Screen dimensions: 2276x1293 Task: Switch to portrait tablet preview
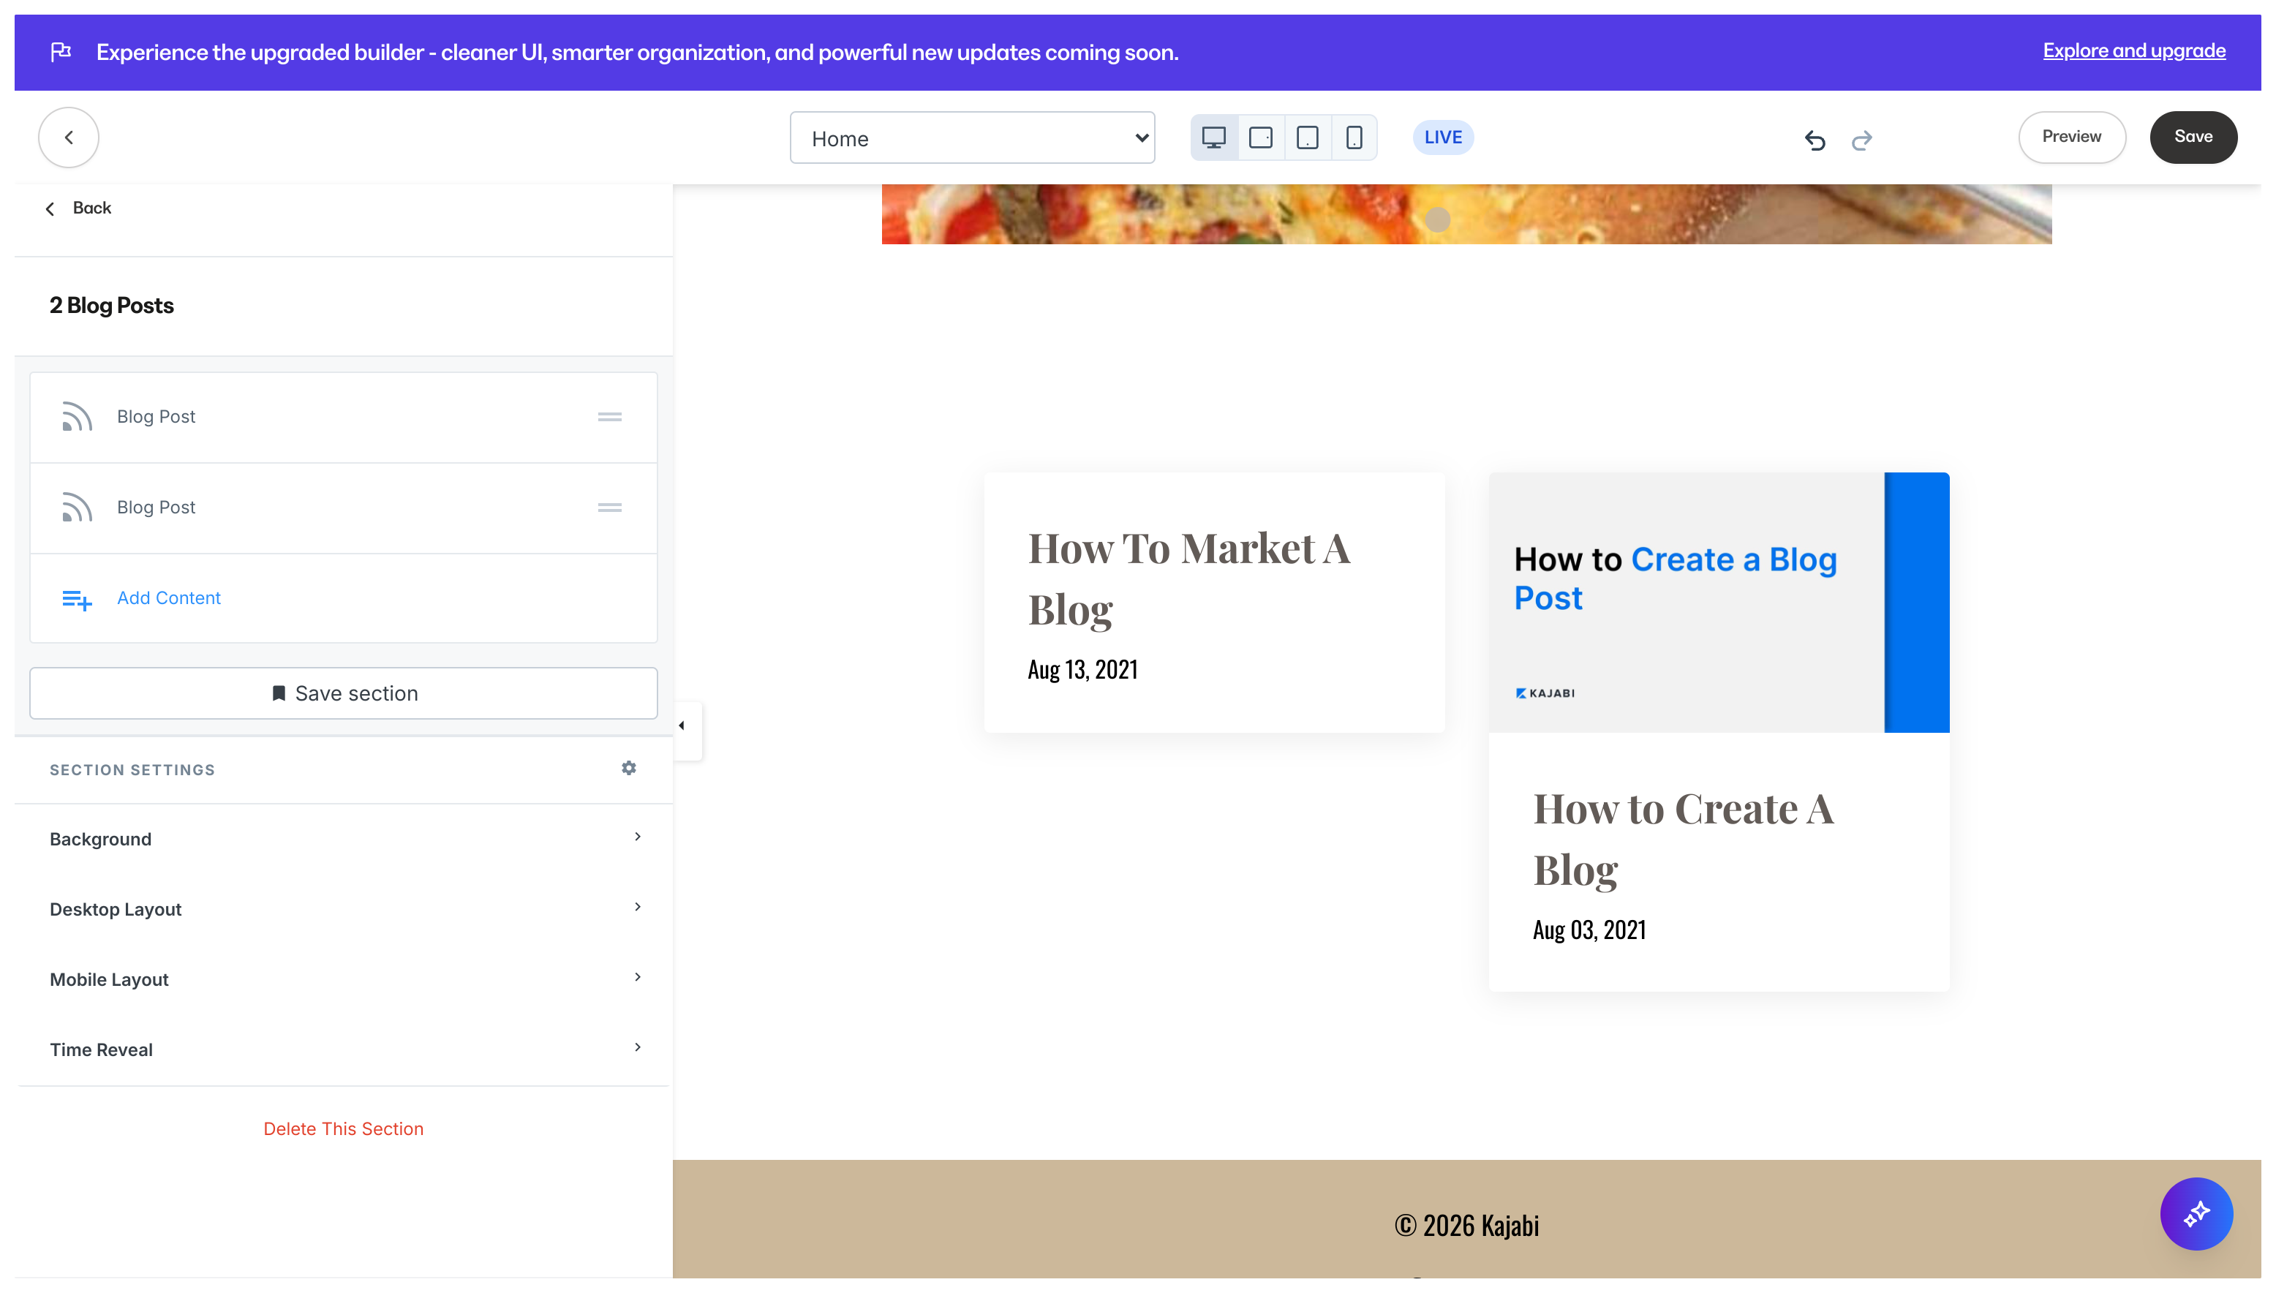pos(1307,137)
